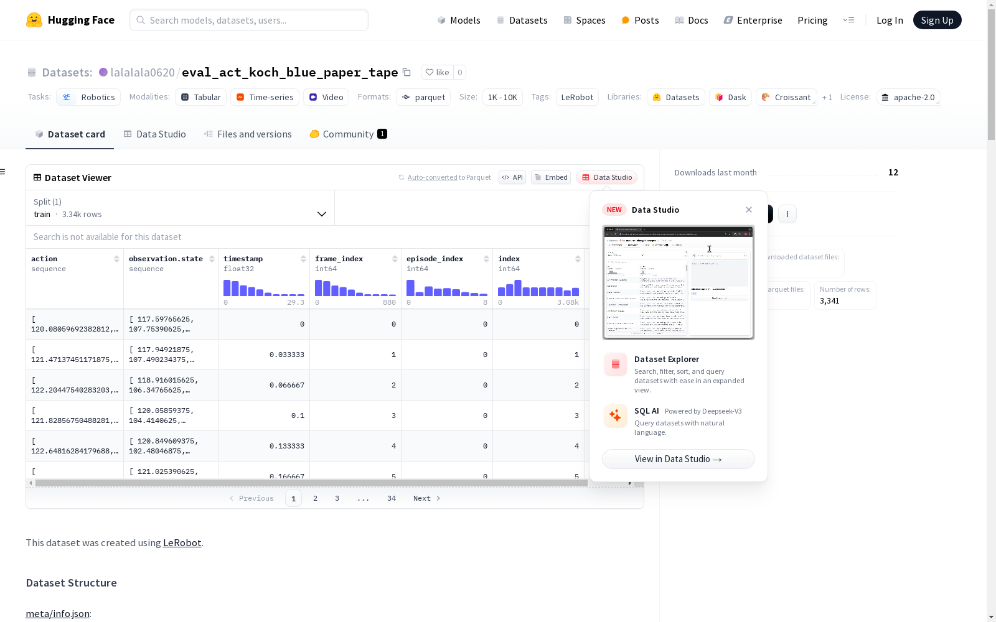Close the Data Studio popup
Screen dimensions: 996x622
pos(749,210)
